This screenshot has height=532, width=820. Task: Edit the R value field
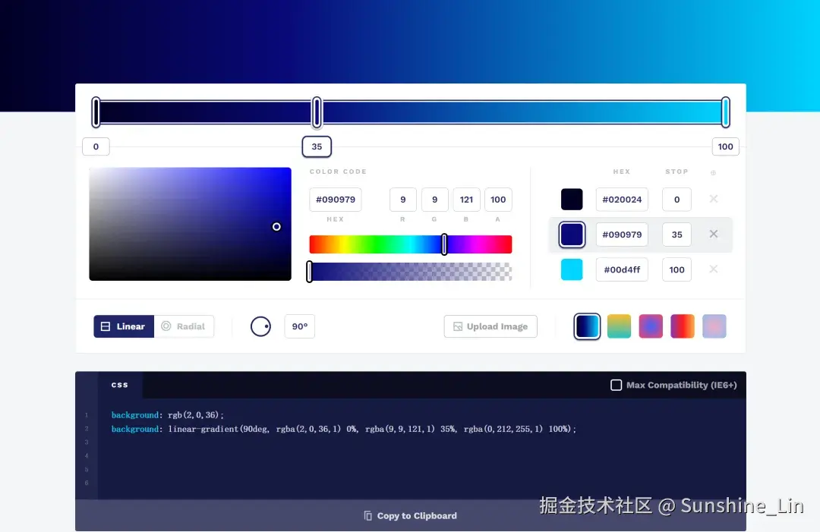tap(402, 199)
